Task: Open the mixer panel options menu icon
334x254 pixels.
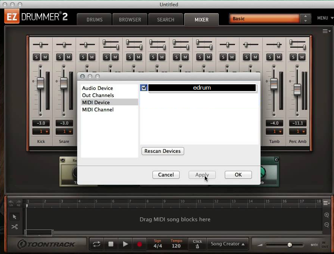Action: [326, 31]
